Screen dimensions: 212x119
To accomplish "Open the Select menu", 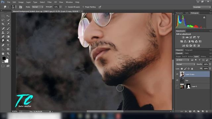I will 42,2.
